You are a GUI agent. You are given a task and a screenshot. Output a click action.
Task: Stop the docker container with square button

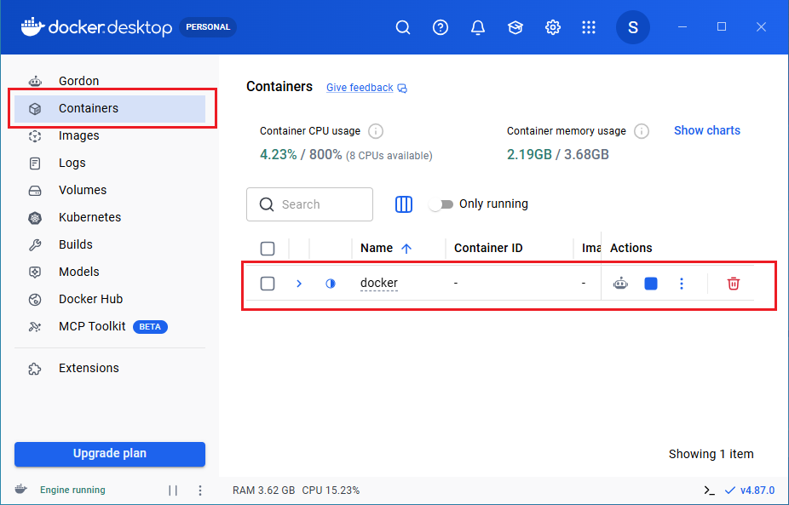click(651, 284)
